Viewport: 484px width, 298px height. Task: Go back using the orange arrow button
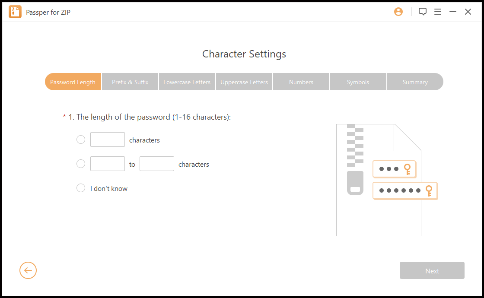tap(28, 270)
